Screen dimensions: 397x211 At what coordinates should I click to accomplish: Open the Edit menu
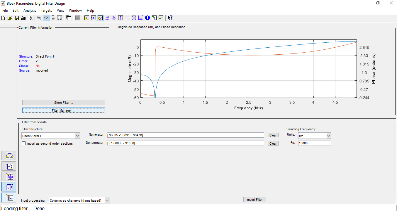(16, 11)
